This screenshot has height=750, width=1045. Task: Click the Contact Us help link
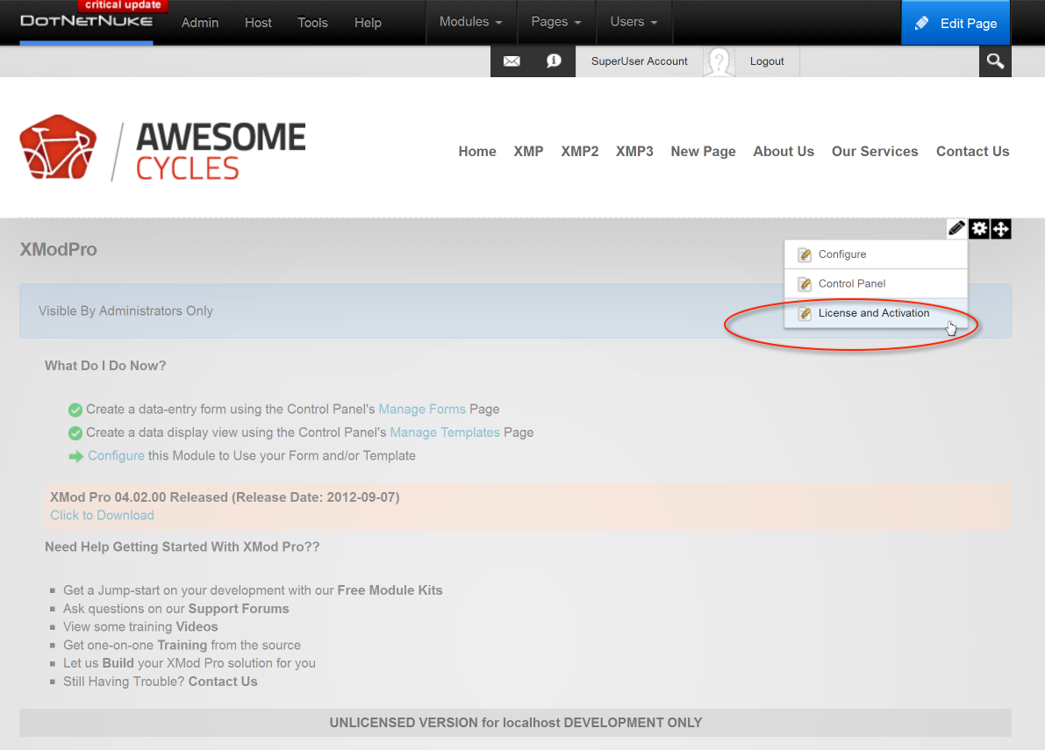click(223, 682)
